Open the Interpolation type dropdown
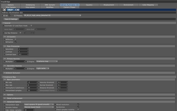Screen dimensions: 177x111 (x=39, y=104)
